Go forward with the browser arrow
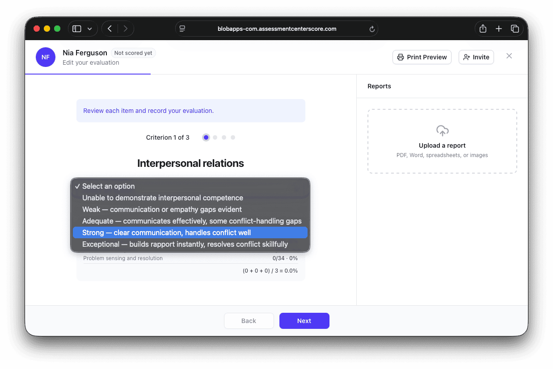Viewport: 553px width, 369px height. pyautogui.click(x=126, y=29)
